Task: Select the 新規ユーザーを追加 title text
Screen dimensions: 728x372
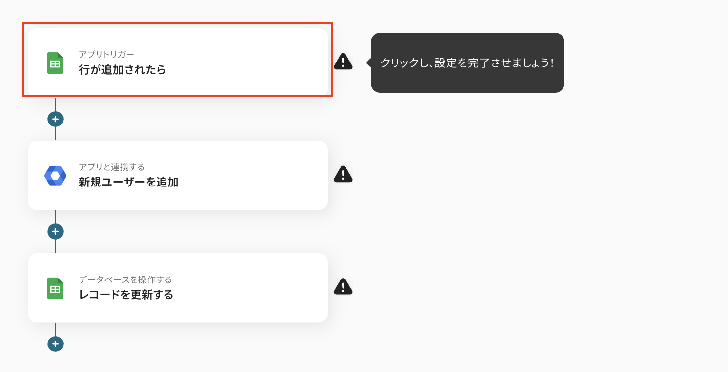Action: coord(129,183)
